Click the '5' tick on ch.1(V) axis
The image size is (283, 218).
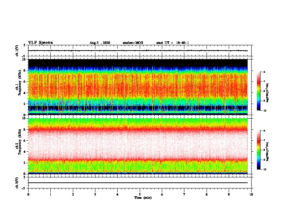25,45
